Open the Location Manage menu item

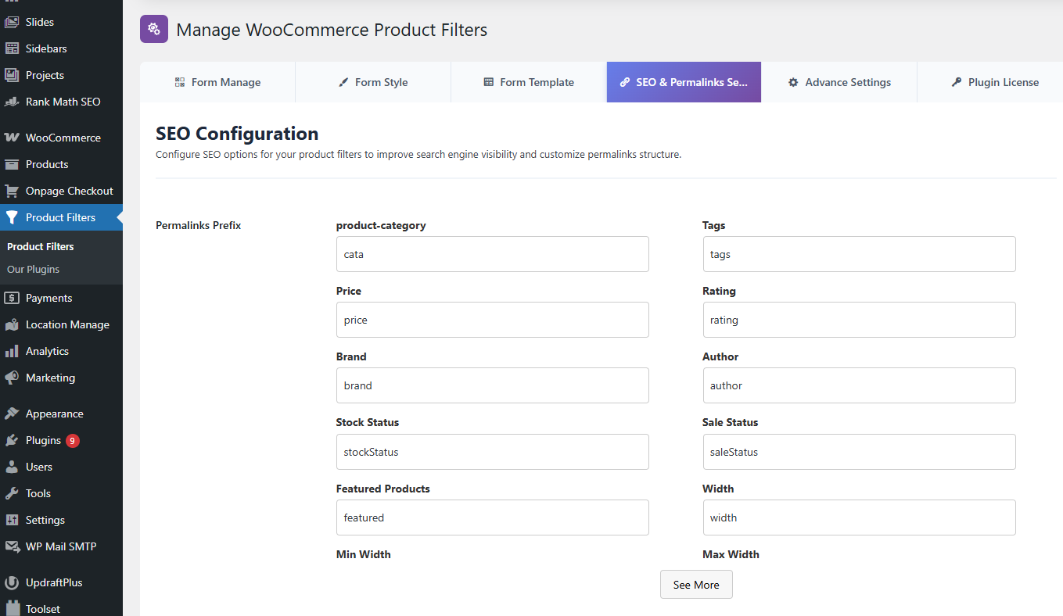point(61,324)
